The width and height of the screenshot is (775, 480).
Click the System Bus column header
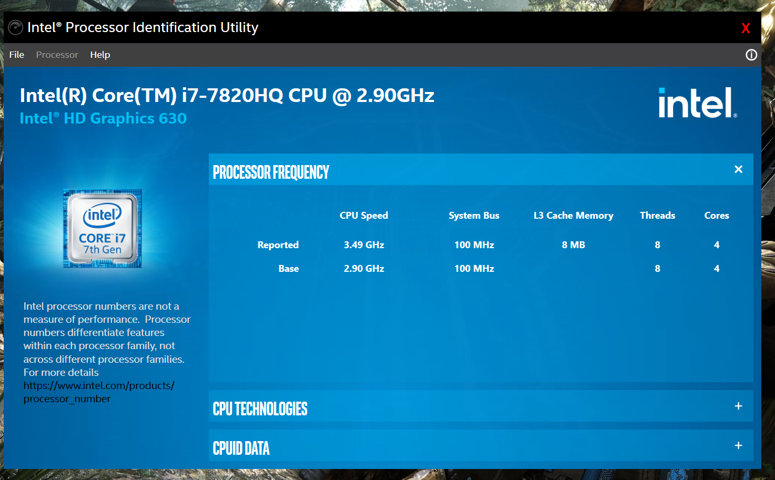pyautogui.click(x=474, y=216)
